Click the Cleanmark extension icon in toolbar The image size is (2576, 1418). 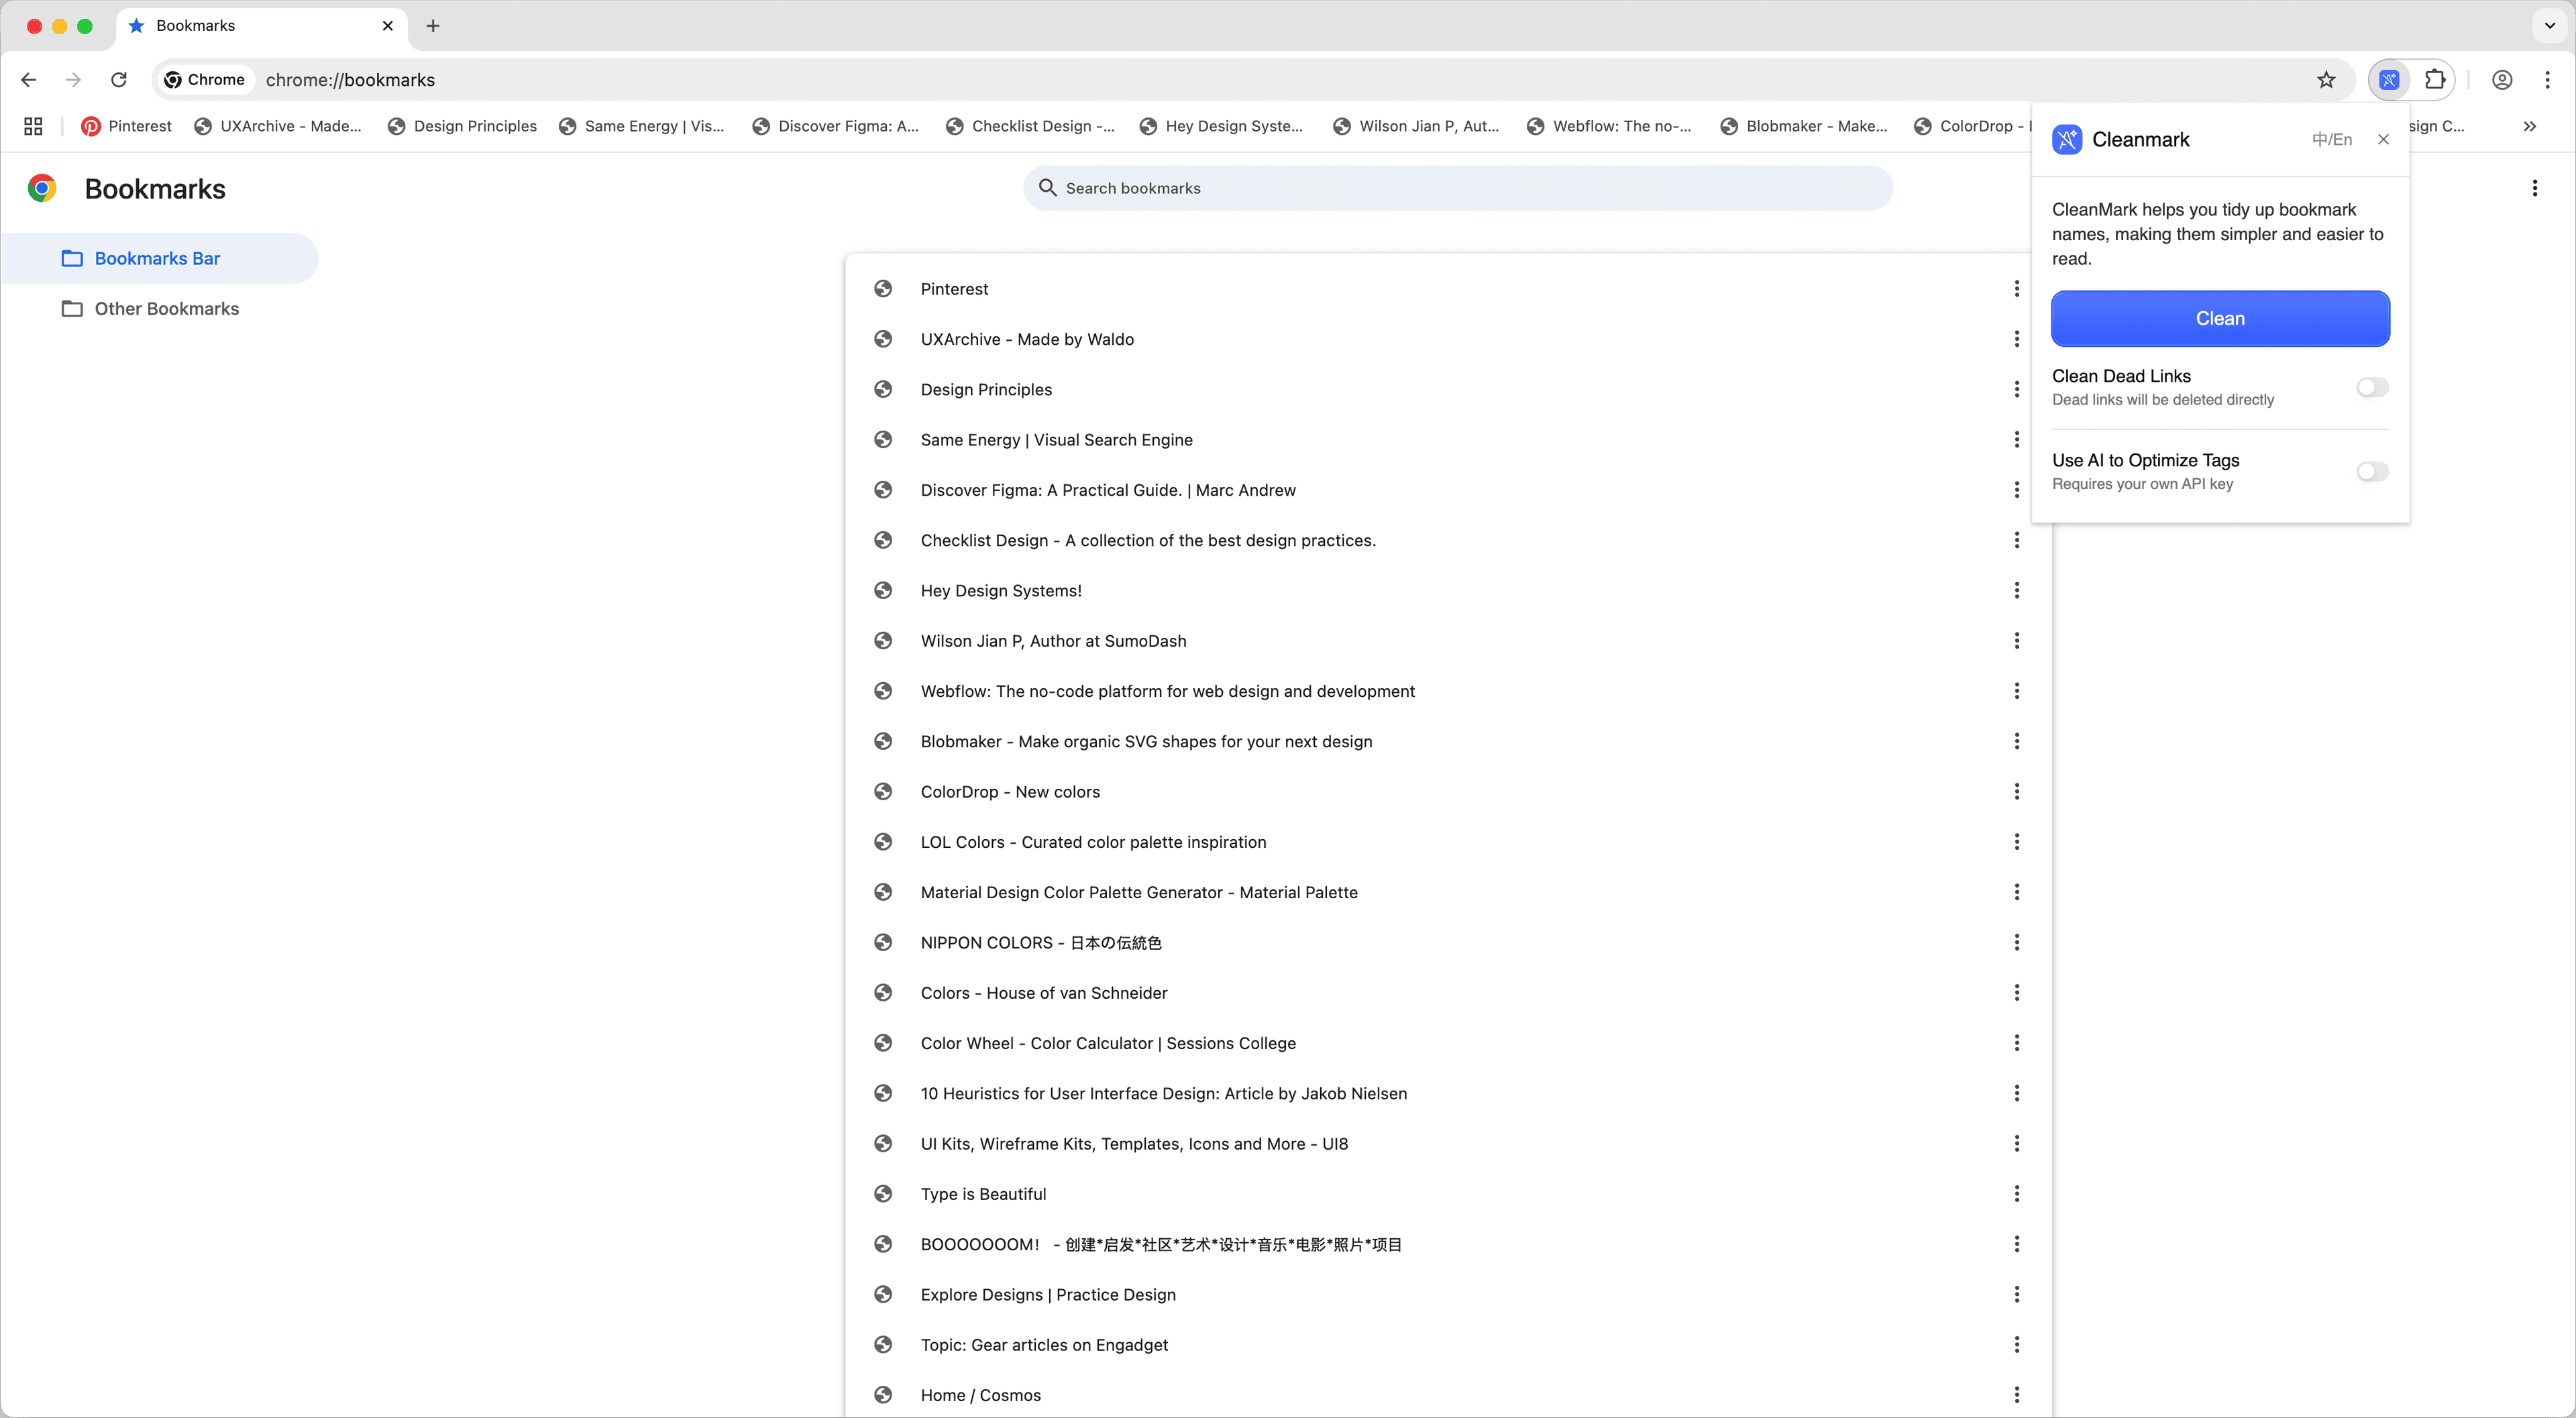click(x=2389, y=80)
